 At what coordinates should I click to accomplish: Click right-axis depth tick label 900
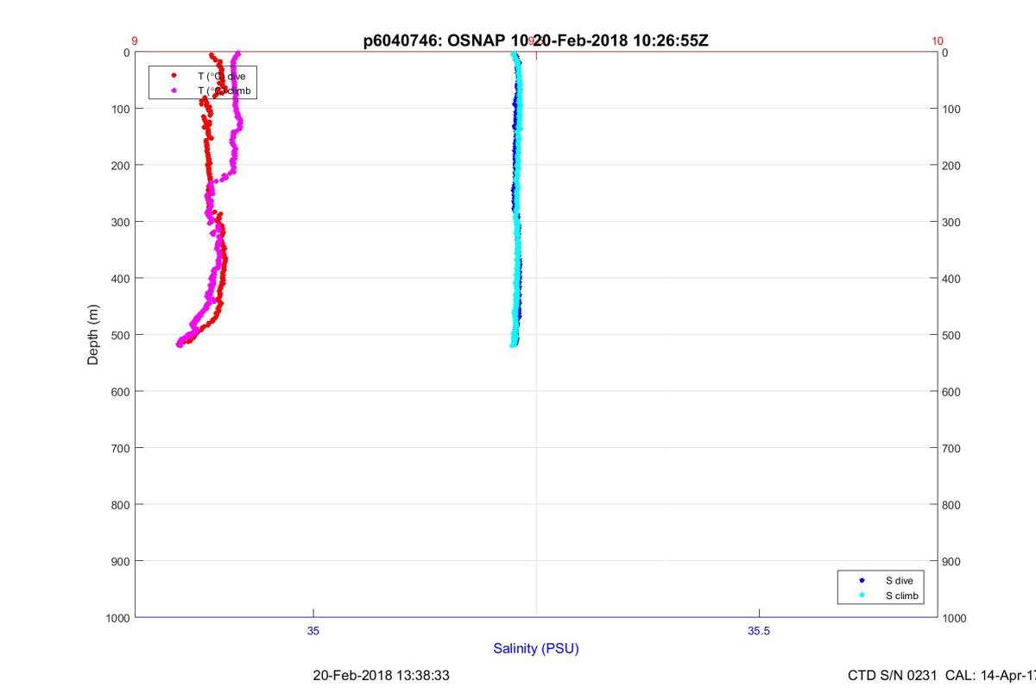tap(952, 561)
